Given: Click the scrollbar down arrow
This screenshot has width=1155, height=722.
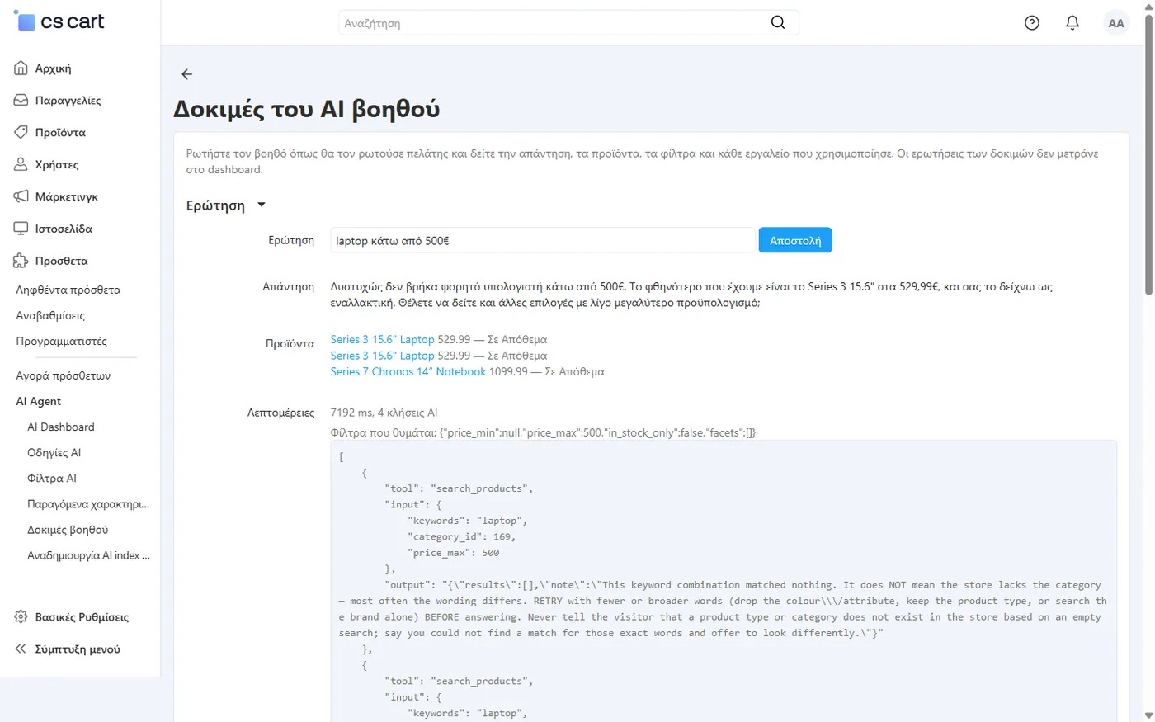Looking at the screenshot, I should [x=1148, y=715].
